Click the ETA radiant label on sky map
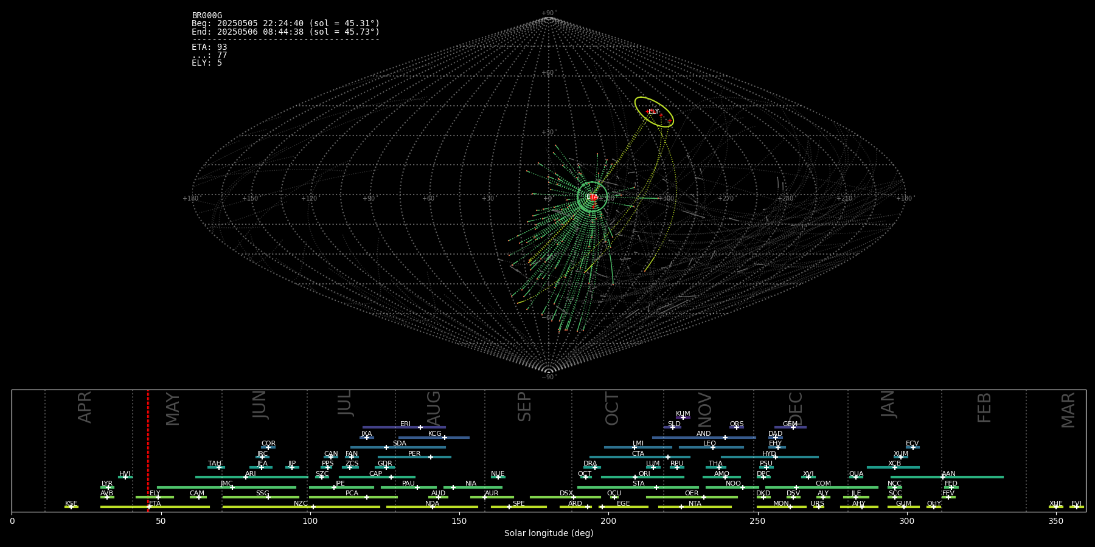 (592, 197)
